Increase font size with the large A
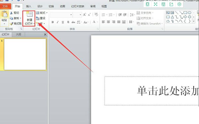The image size is (199, 124). point(85,15)
